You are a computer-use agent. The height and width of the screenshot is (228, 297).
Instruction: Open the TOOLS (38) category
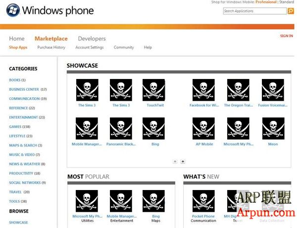tap(18, 201)
